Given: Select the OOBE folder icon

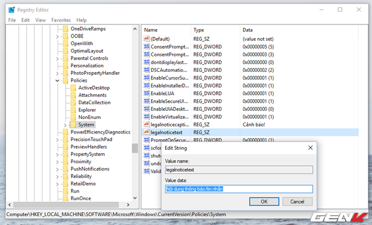Looking at the screenshot, I should [x=66, y=36].
